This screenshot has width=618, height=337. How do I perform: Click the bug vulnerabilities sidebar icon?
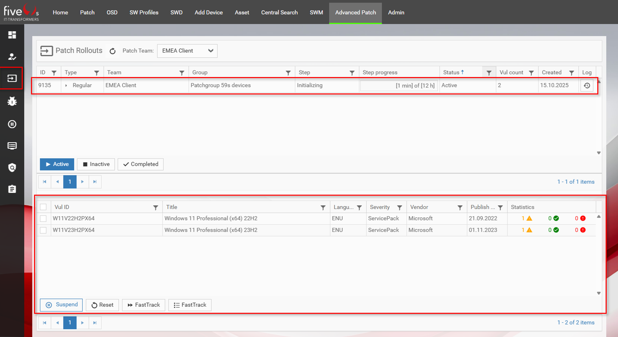(12, 101)
